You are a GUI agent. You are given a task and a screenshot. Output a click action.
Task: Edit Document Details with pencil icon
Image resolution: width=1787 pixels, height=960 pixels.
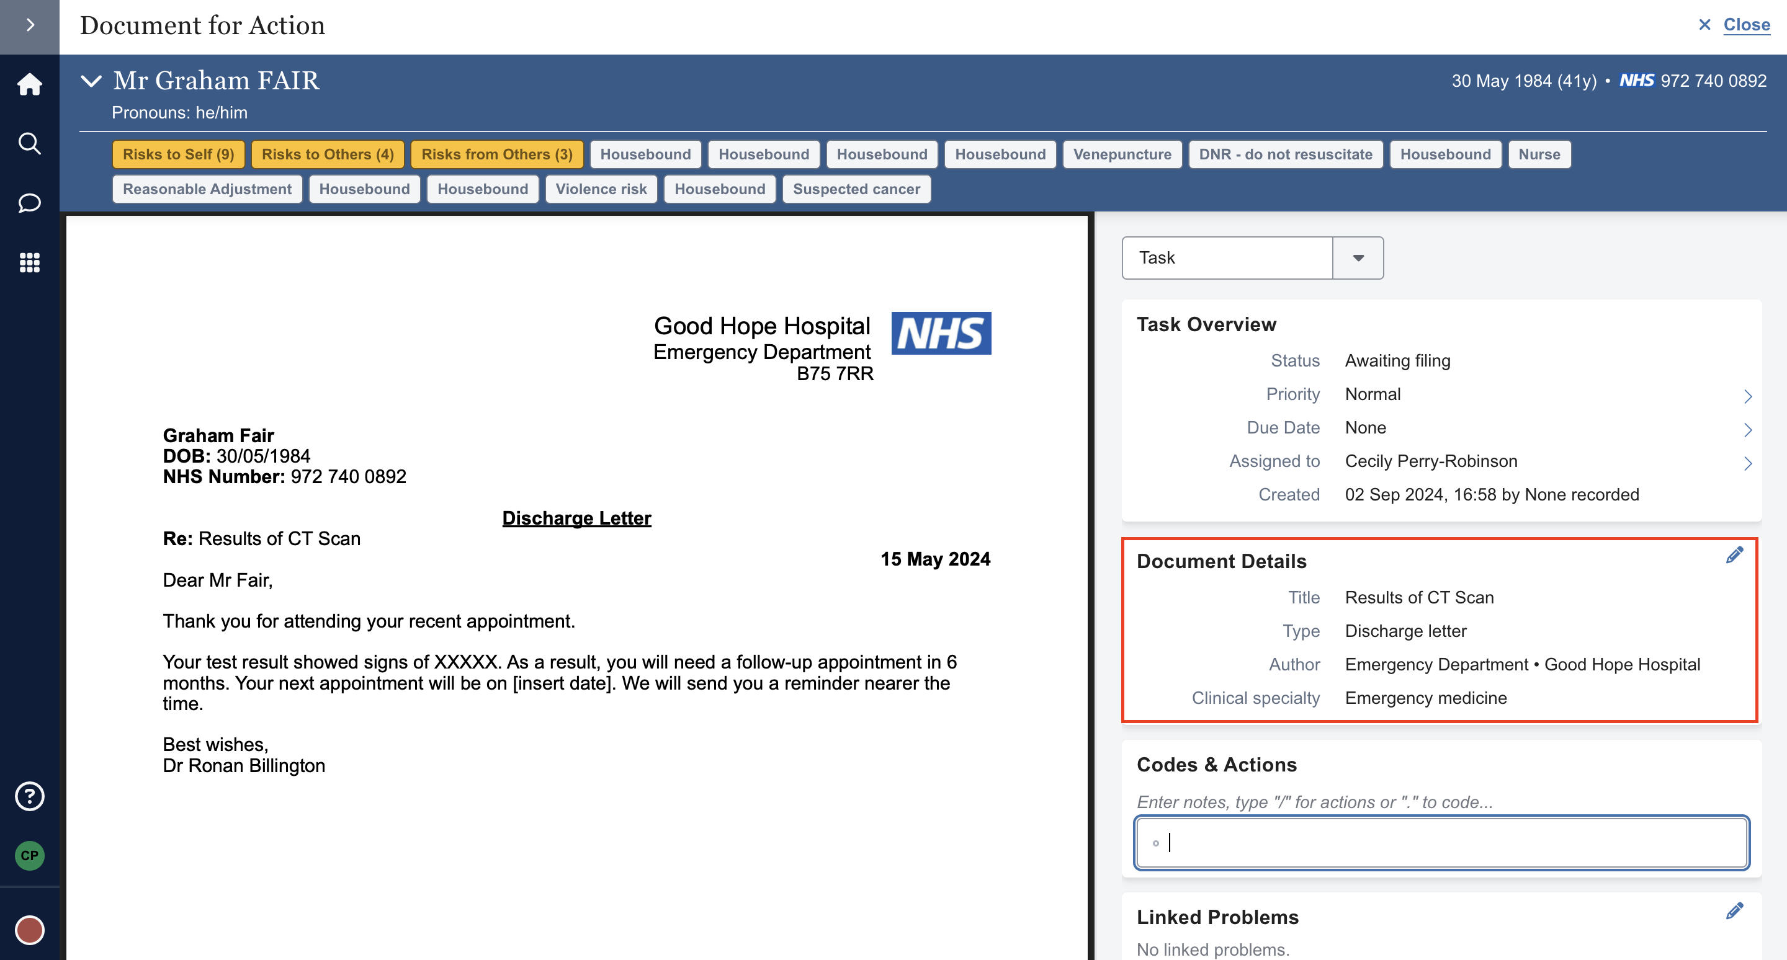[1734, 556]
